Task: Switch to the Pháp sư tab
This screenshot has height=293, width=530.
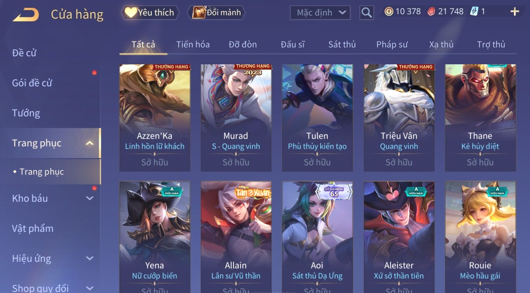Action: coord(392,45)
